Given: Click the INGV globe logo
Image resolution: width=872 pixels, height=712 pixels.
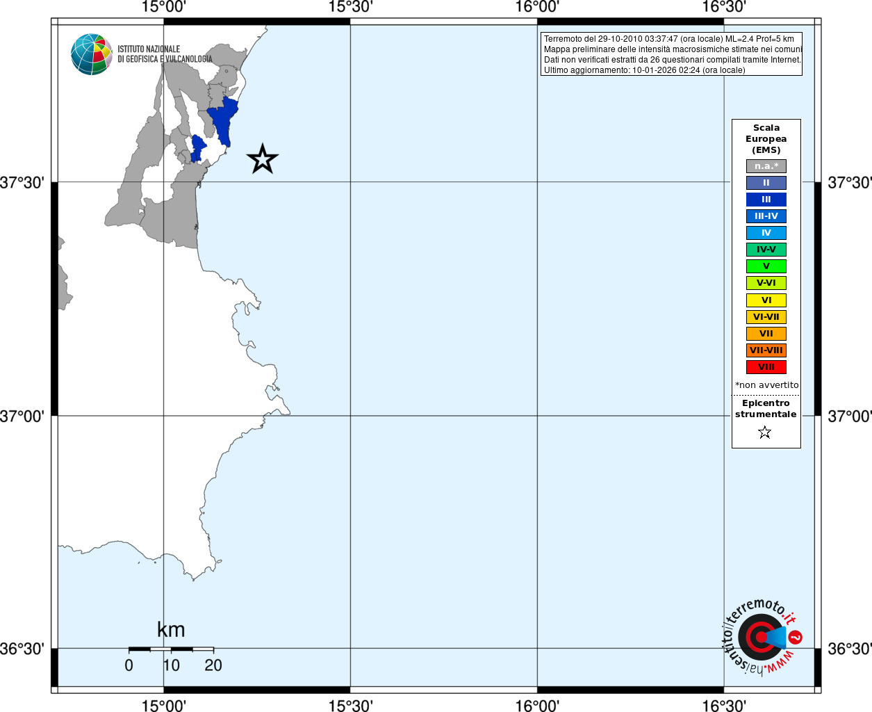Looking at the screenshot, I should coord(92,54).
